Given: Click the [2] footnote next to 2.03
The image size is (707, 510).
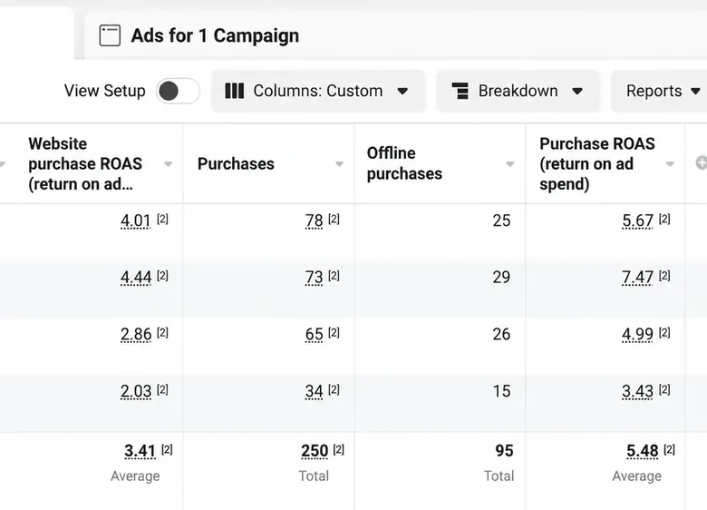Looking at the screenshot, I should 162,389.
